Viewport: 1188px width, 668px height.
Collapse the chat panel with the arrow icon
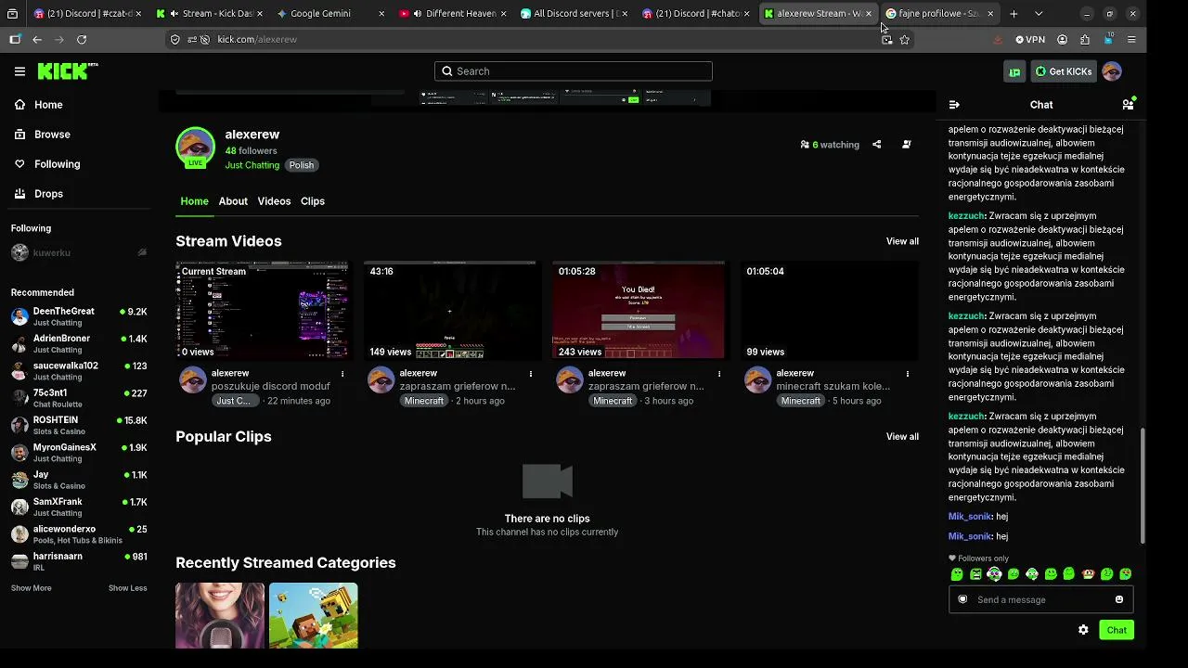954,105
